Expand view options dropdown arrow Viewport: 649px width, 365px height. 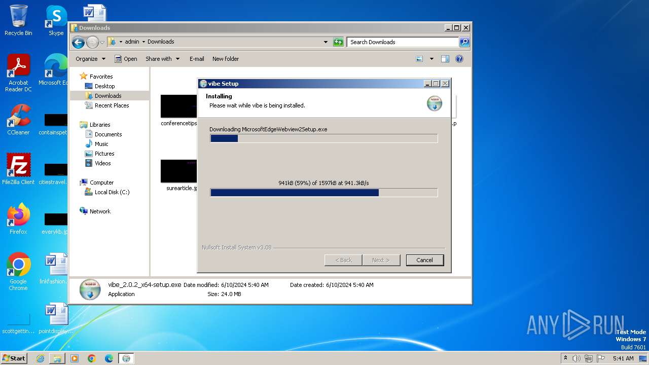click(x=431, y=59)
